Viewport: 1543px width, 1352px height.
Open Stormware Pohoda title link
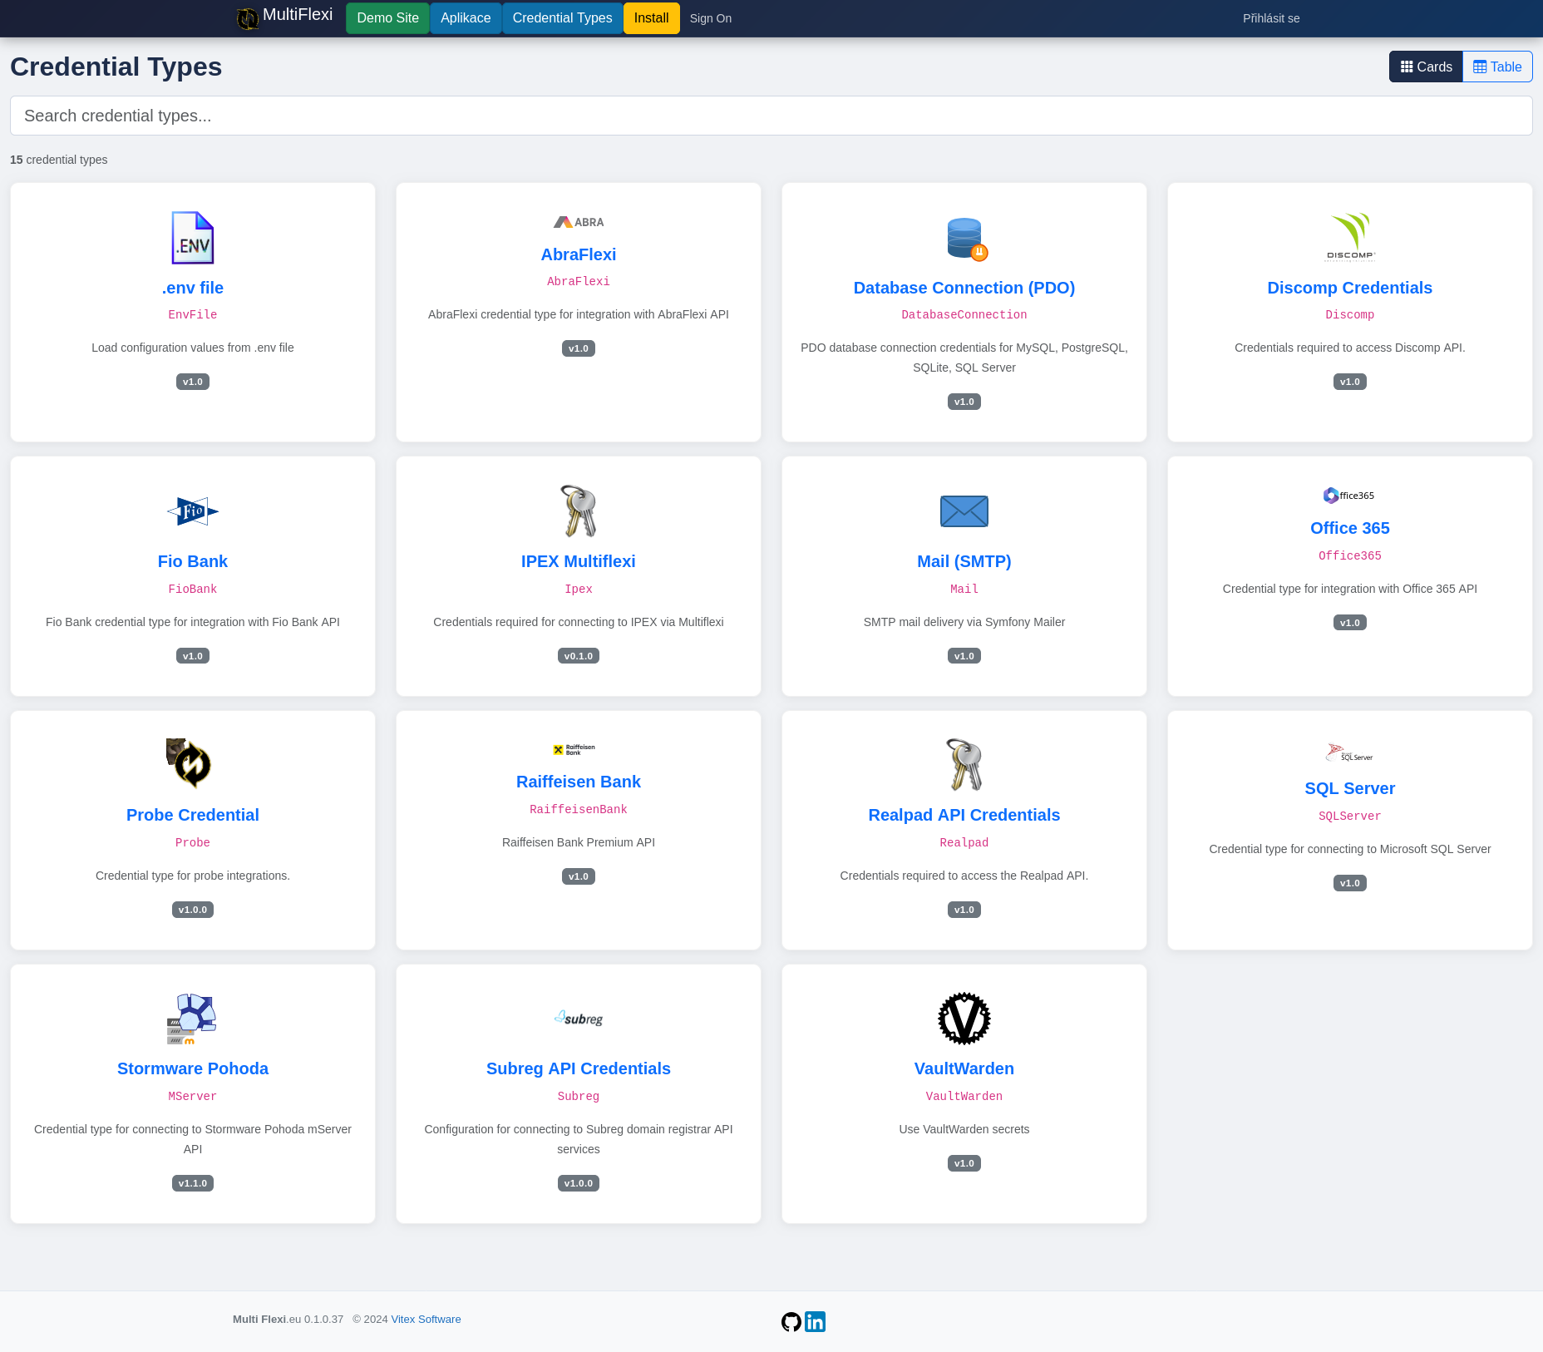(193, 1068)
